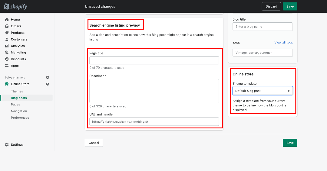
Task: Click the Cancel button
Action: coord(94,143)
